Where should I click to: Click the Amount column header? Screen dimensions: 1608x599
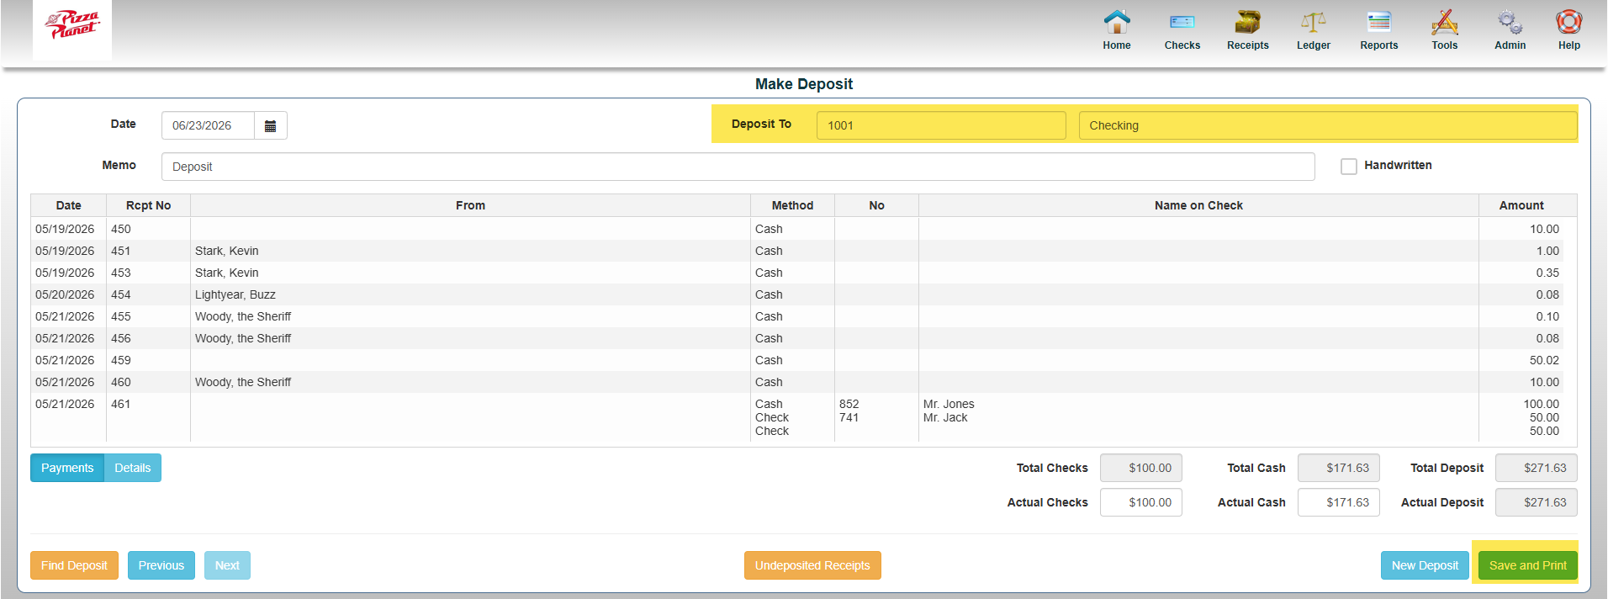pos(1521,205)
